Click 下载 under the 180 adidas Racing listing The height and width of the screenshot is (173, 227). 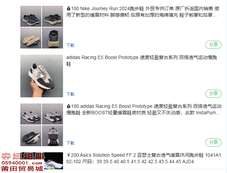click(x=70, y=143)
